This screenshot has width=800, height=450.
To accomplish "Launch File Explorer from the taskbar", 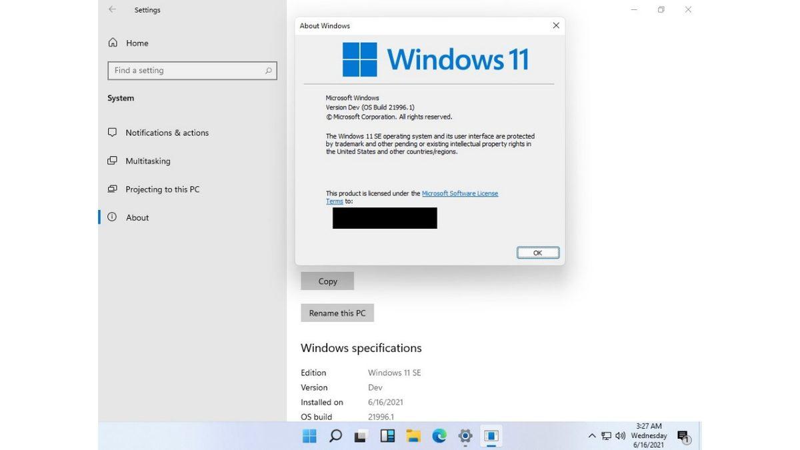I will (413, 436).
